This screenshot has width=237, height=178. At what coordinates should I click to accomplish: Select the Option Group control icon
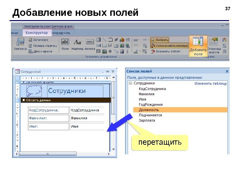(x=110, y=40)
